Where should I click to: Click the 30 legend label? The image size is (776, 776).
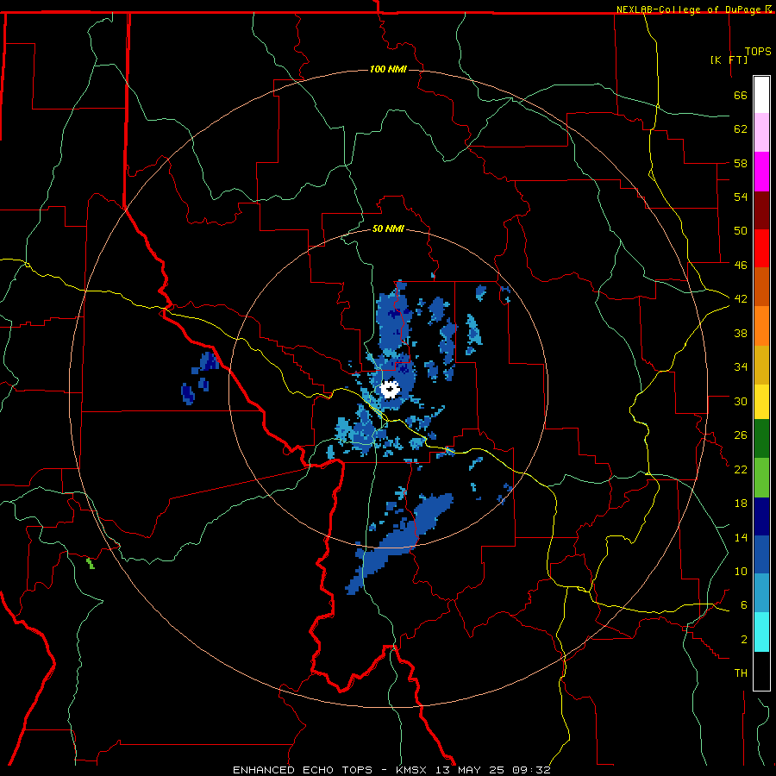point(741,401)
